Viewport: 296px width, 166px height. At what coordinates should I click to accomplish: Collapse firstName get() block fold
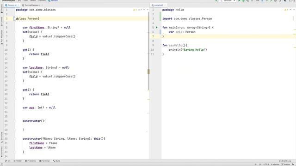[x=15, y=50]
